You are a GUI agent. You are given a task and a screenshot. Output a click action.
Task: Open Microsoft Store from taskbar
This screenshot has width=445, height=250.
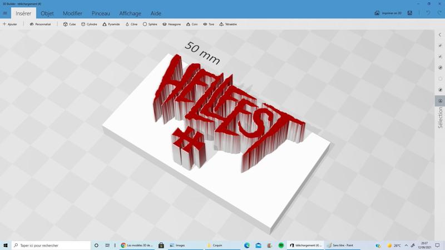point(161,245)
